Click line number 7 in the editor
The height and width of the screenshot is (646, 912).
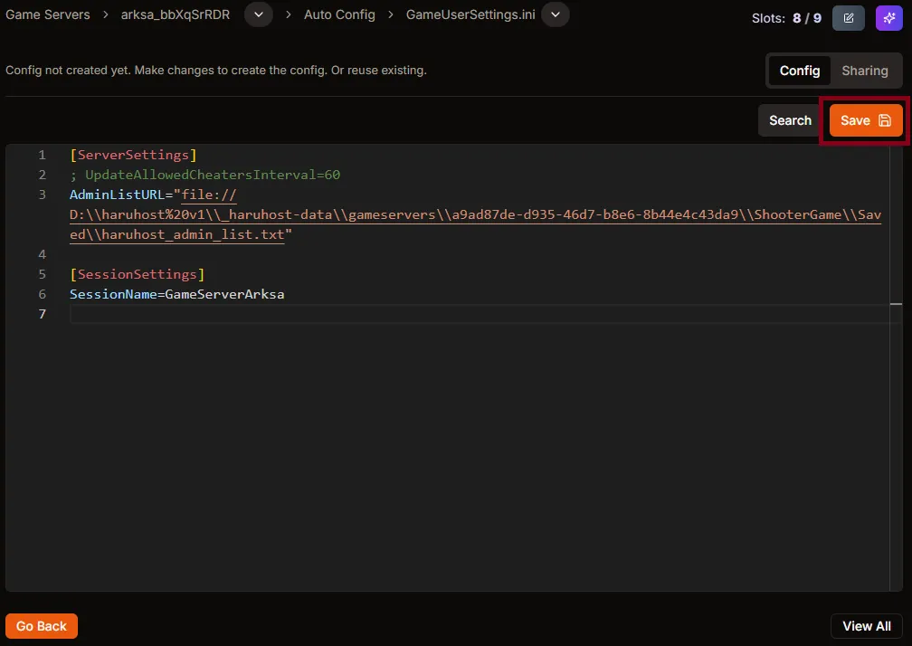tap(42, 314)
